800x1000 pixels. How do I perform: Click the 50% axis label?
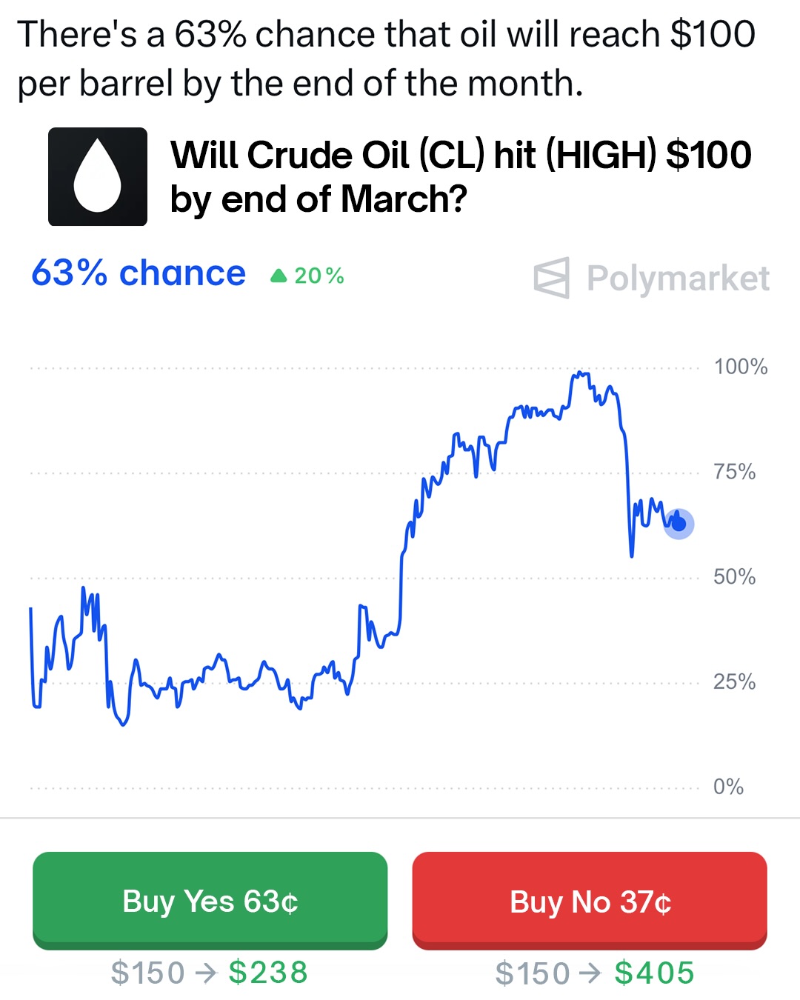pyautogui.click(x=734, y=577)
